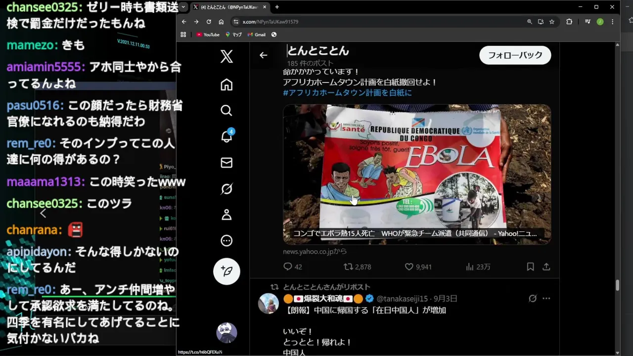Image resolution: width=633 pixels, height=356 pixels.
Task: Open the @tanakaseiji15 handle link
Action: pos(402,299)
